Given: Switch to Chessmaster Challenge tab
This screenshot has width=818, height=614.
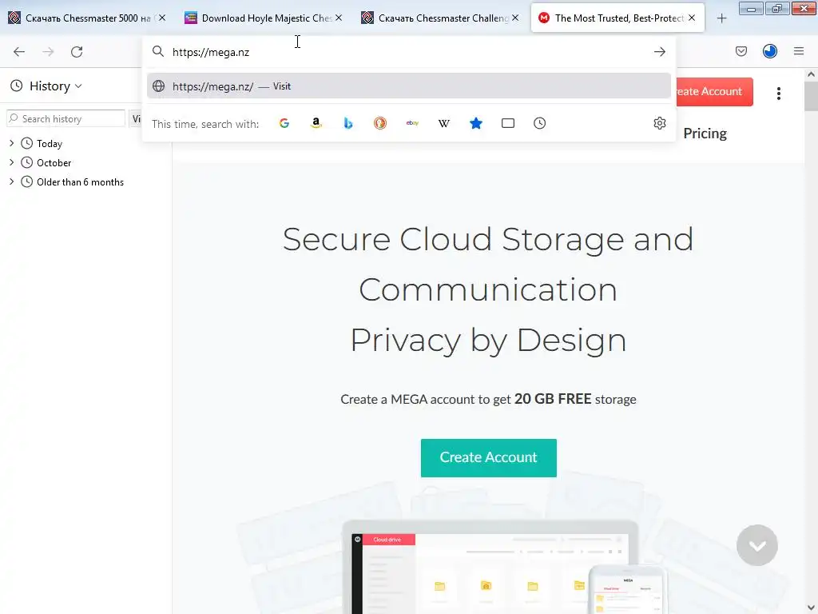Looking at the screenshot, I should [440, 18].
